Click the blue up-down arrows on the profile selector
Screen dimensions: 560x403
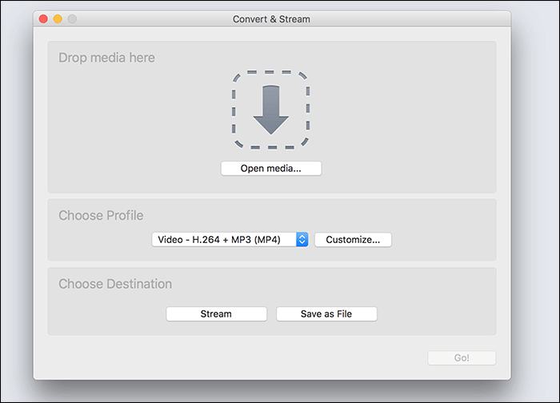pos(302,239)
